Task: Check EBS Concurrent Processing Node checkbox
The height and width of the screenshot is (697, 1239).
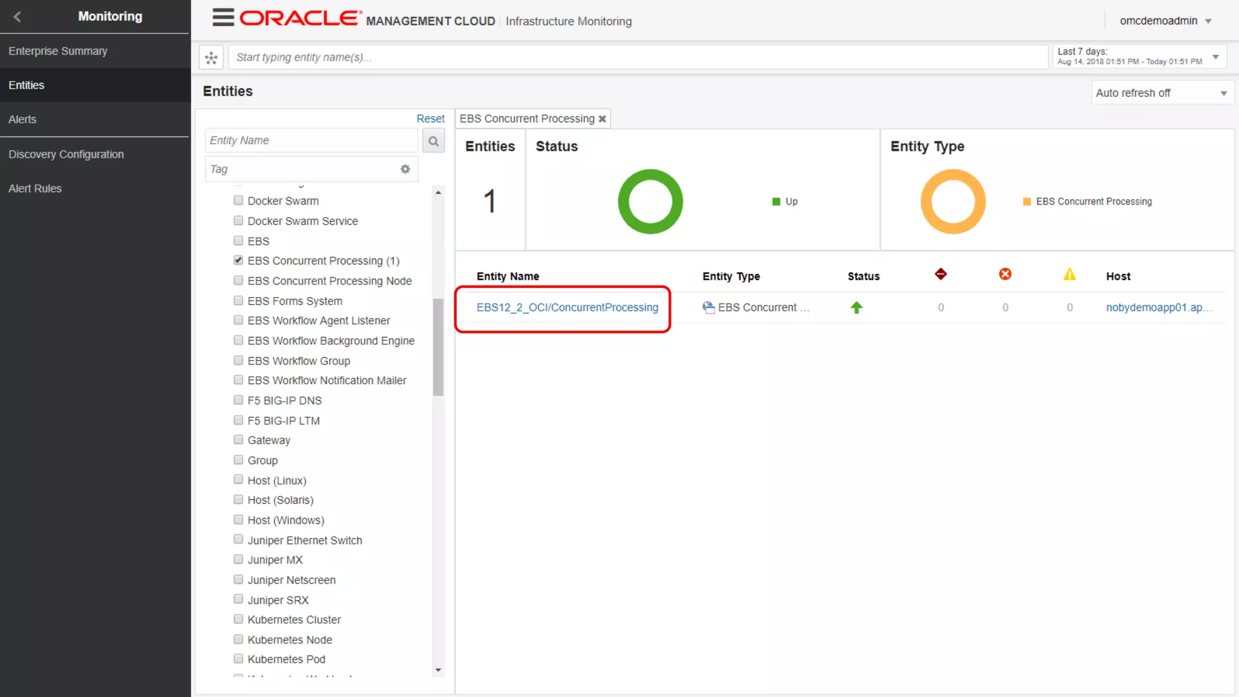Action: click(238, 280)
